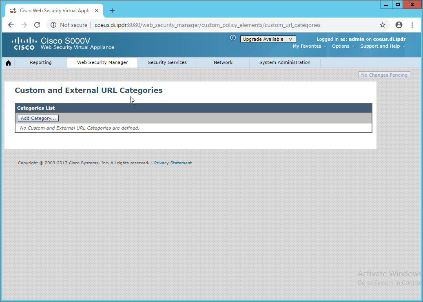Close the Cisco Web Security tab

tap(97, 11)
